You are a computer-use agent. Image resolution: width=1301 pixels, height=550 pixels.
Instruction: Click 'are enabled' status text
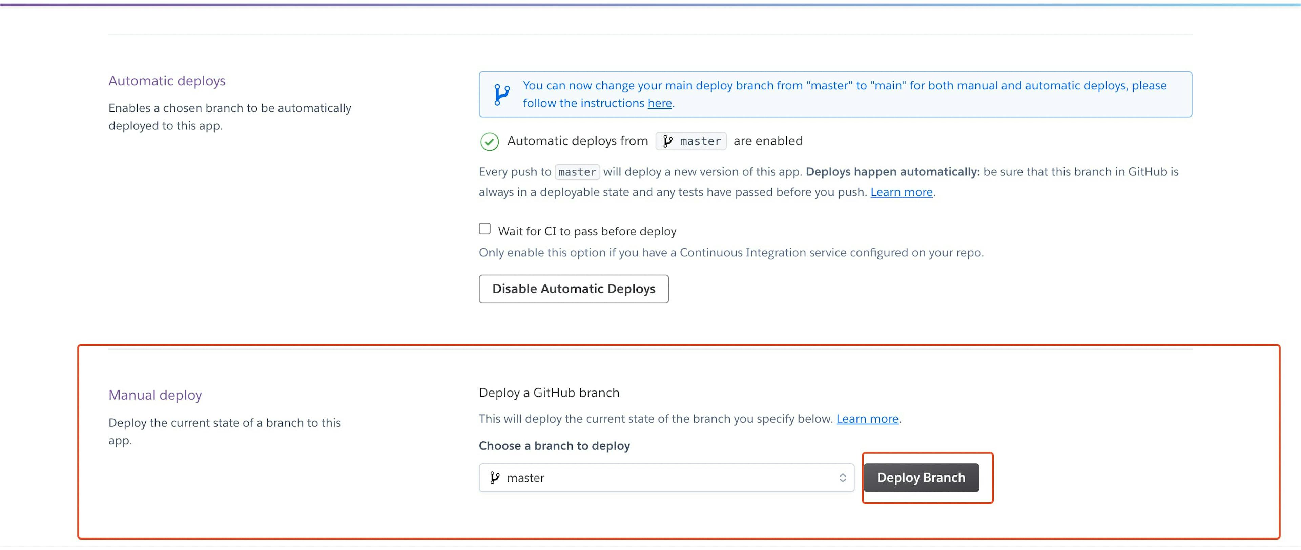pyautogui.click(x=768, y=141)
